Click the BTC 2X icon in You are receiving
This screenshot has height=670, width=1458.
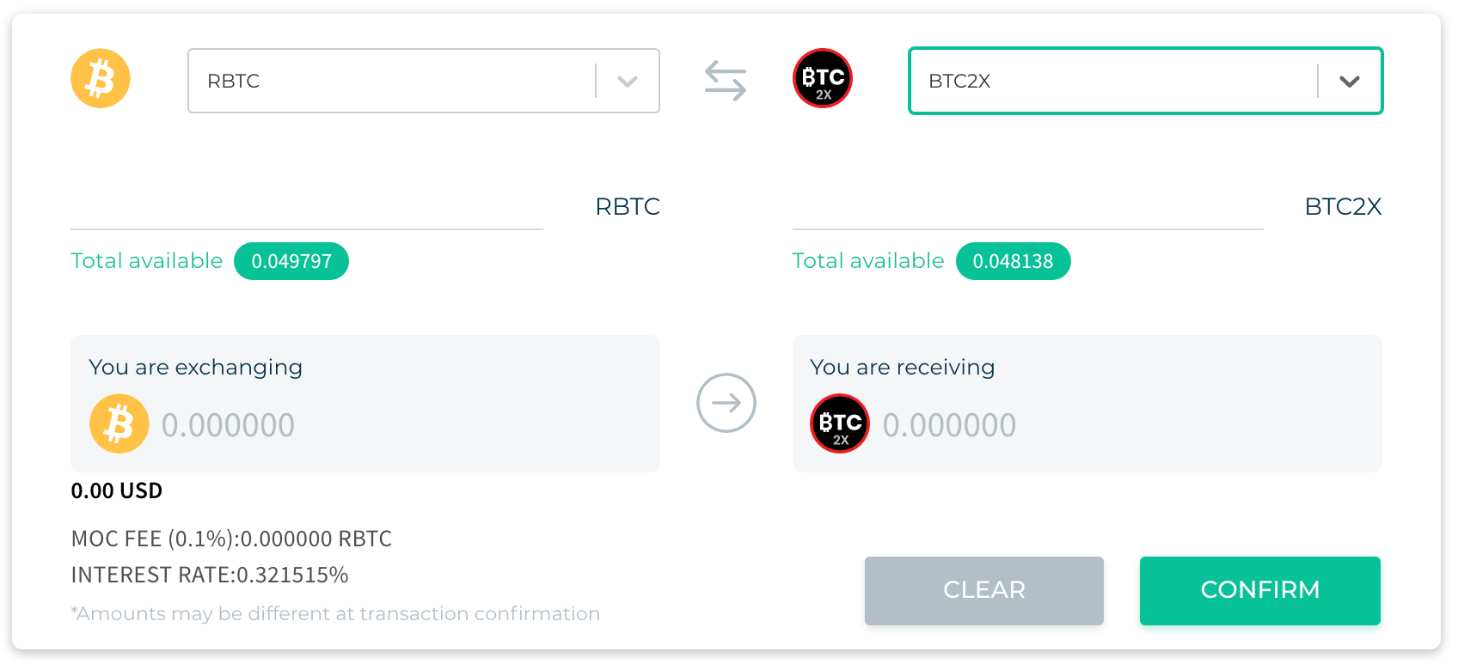click(x=840, y=423)
